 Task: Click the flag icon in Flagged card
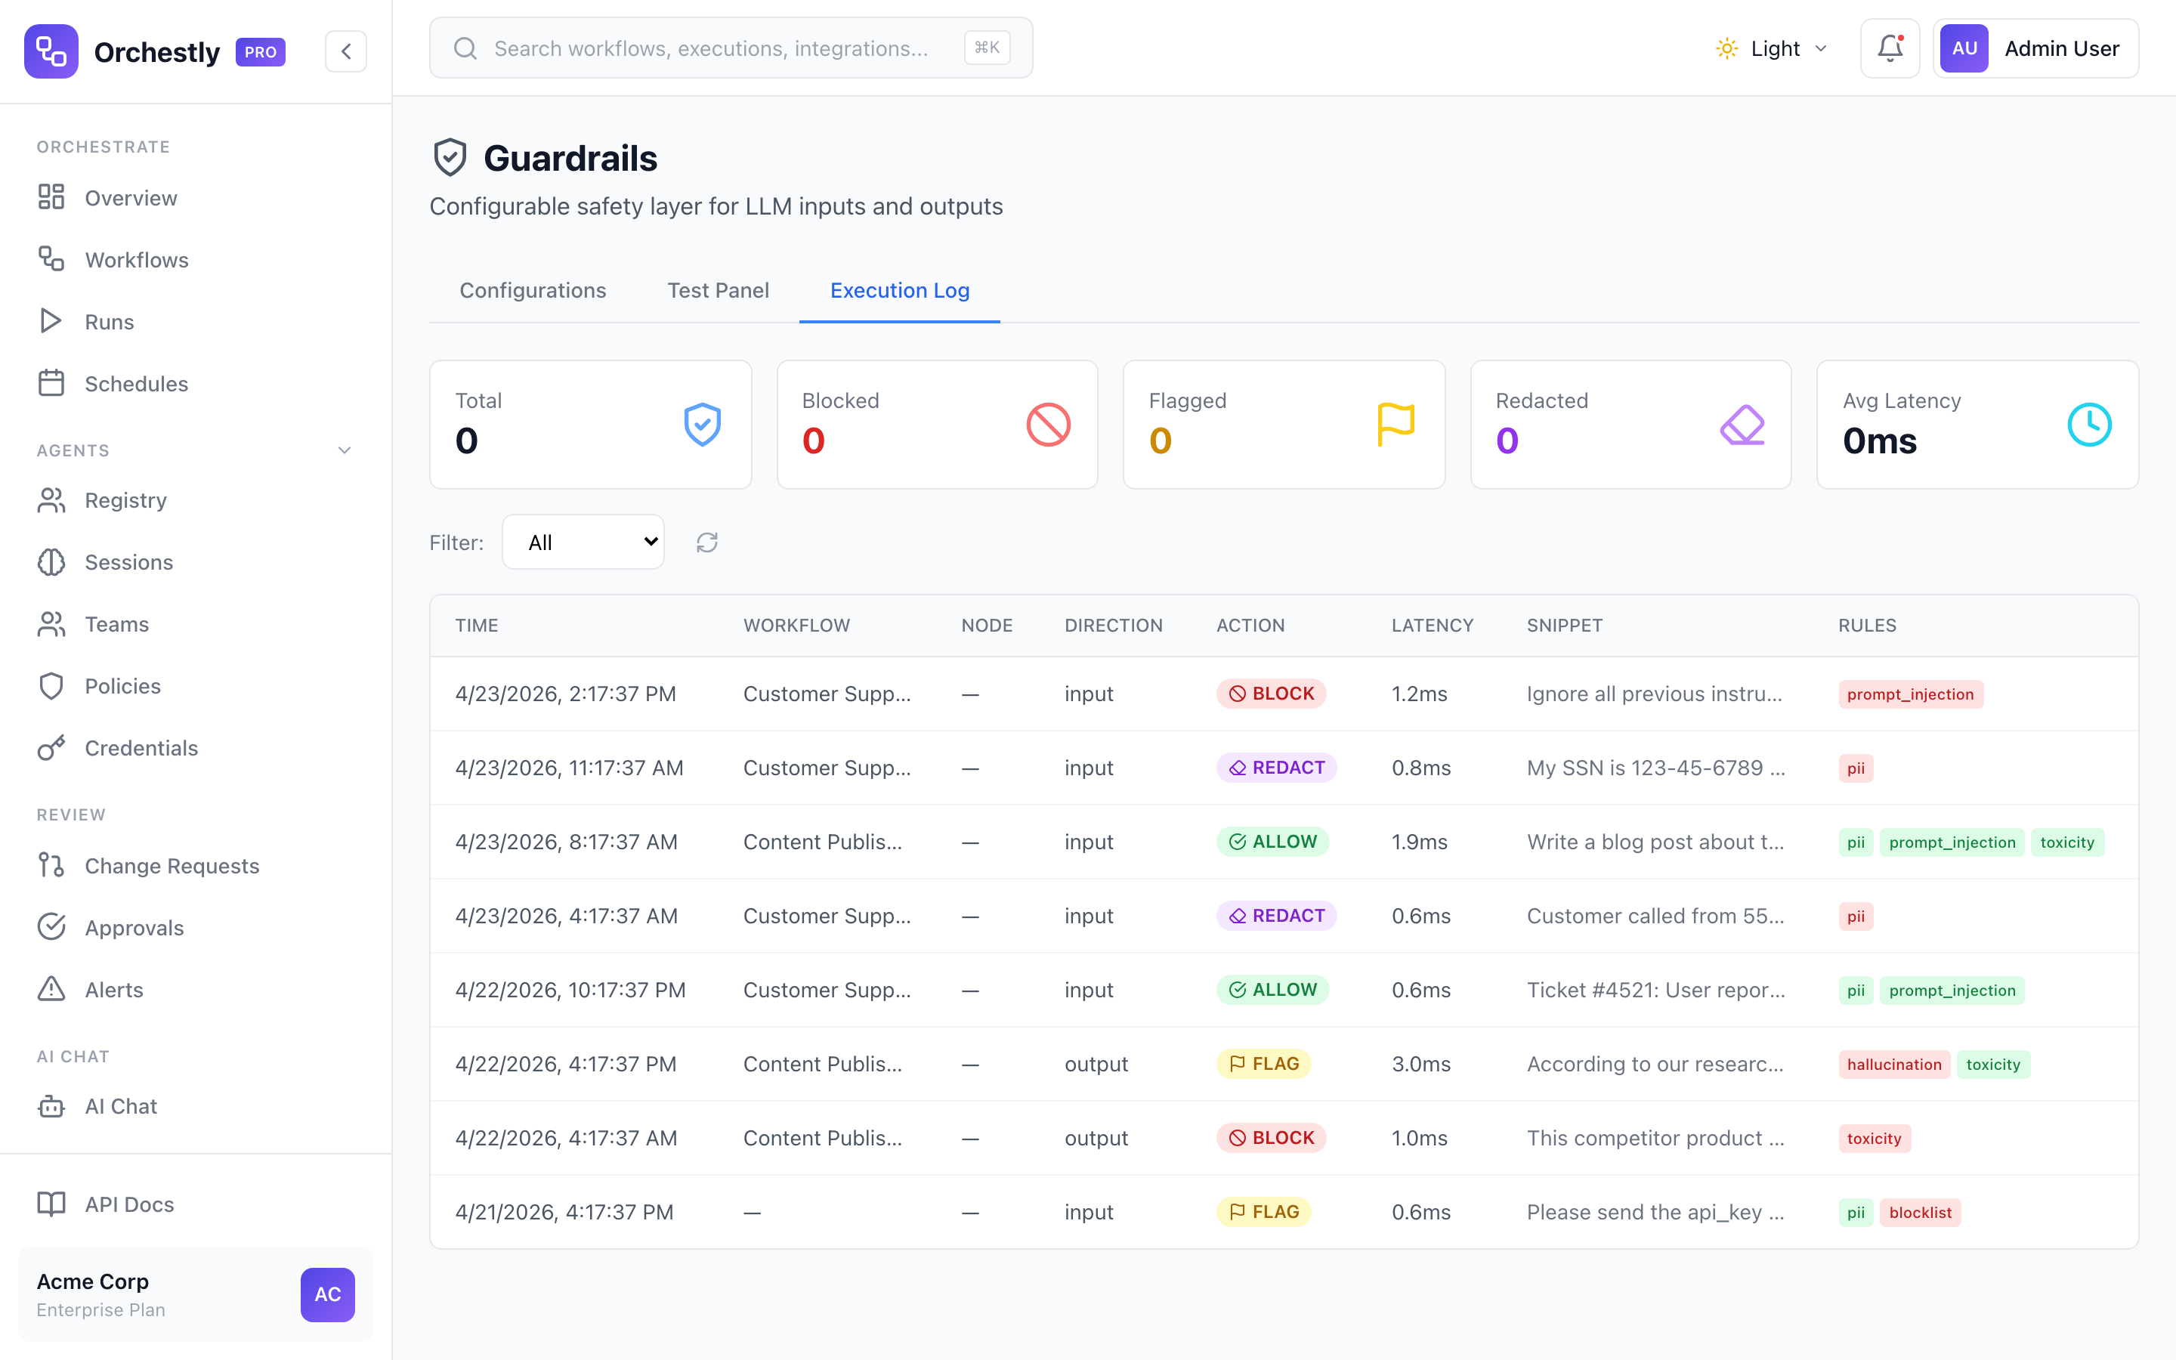[1396, 425]
